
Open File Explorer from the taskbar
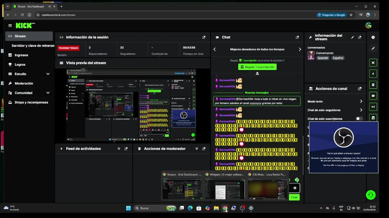click(216, 208)
